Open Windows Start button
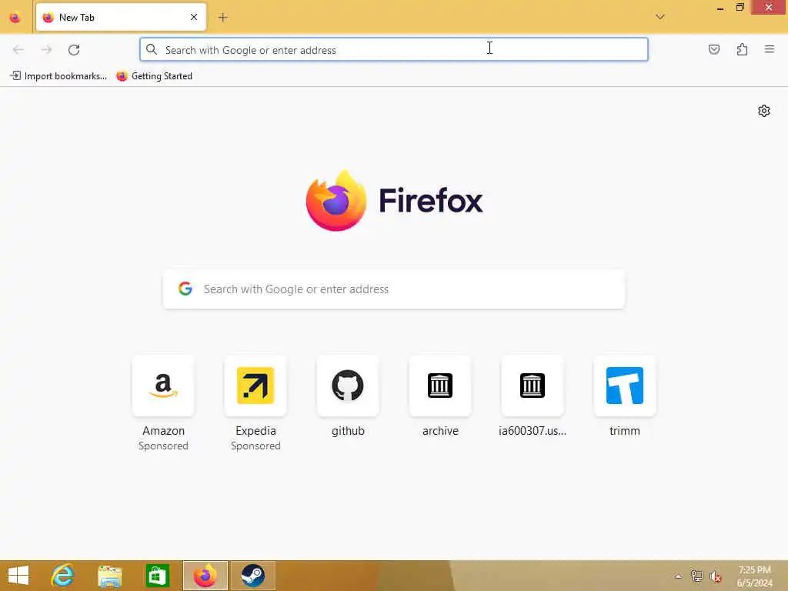788x591 pixels. pos(18,576)
